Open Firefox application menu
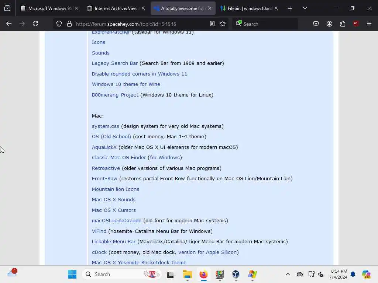Viewport: 378px width, 283px height. click(369, 24)
